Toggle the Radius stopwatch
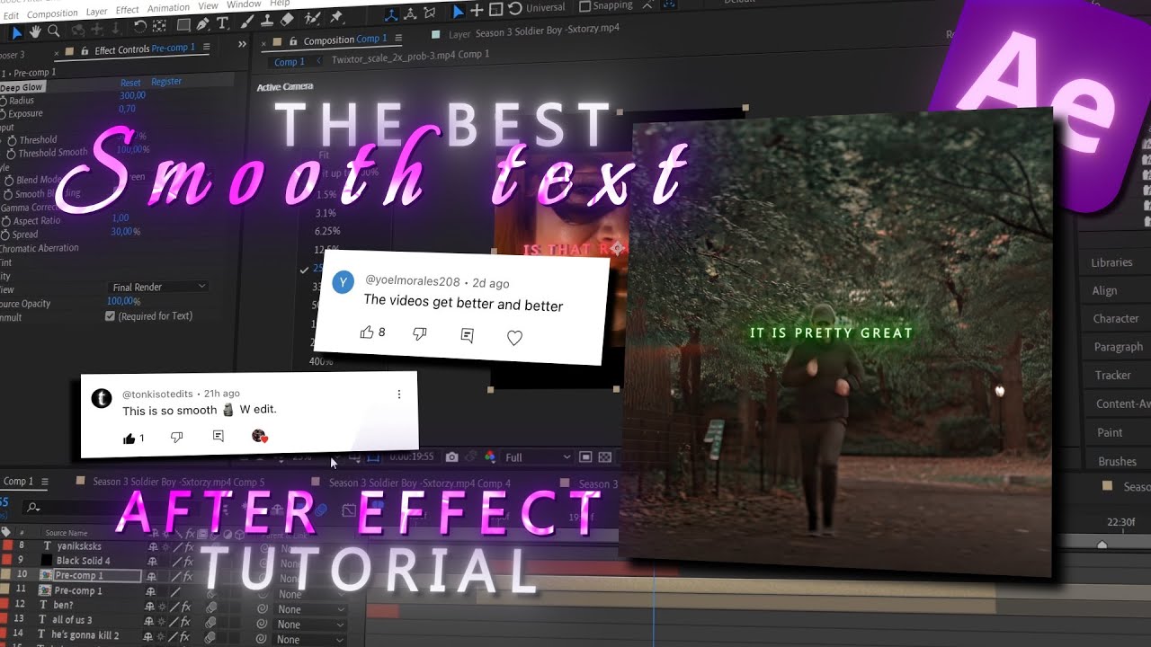1151x647 pixels. tap(4, 102)
